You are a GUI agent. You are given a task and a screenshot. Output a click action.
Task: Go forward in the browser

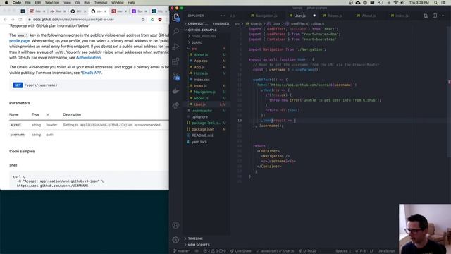(13, 20)
